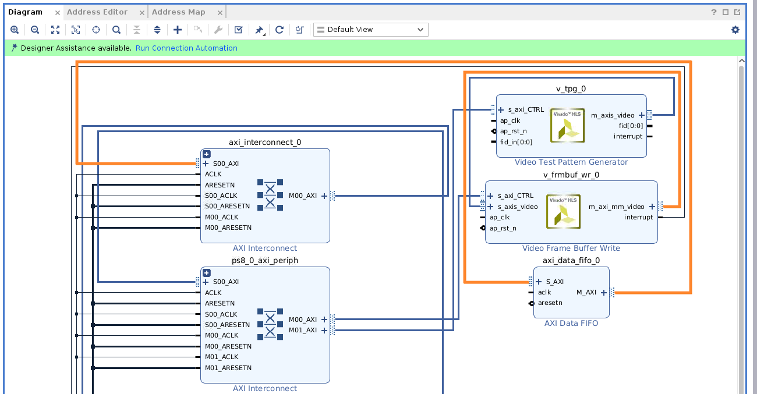The width and height of the screenshot is (757, 394).
Task: Select the M01_ARESETN pin on ps8_0_axi_periph
Action: [x=228, y=368]
